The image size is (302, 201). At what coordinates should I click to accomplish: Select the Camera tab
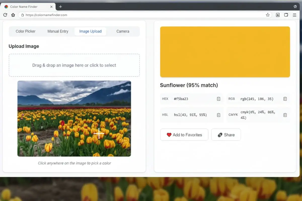(123, 31)
